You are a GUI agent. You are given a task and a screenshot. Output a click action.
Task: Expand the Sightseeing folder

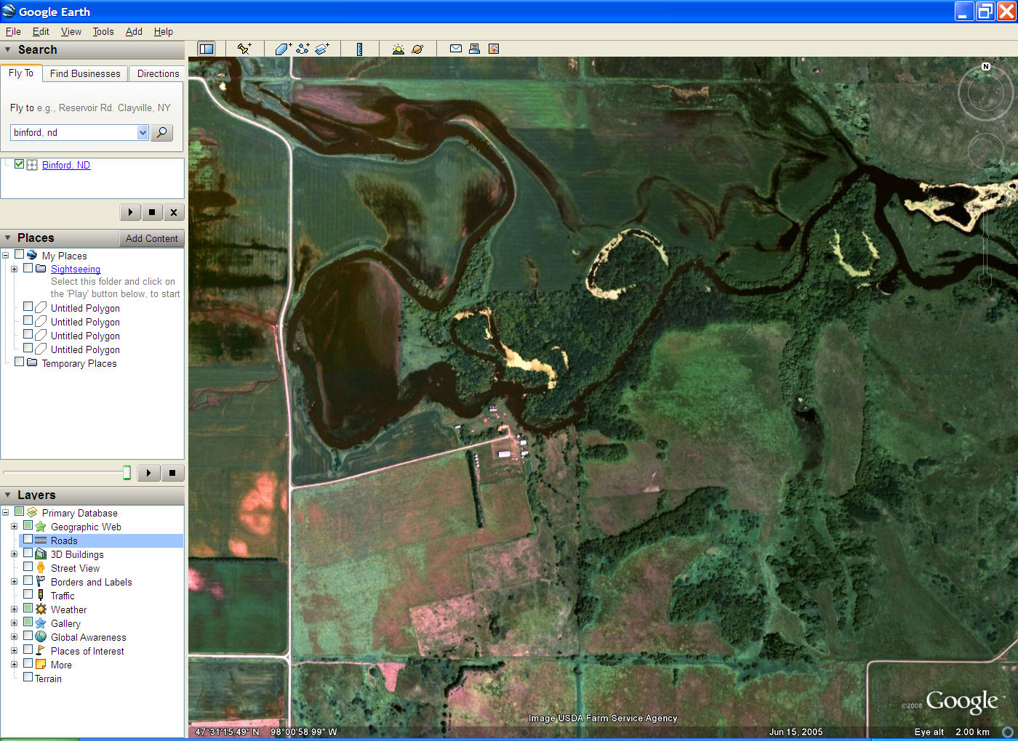14,269
